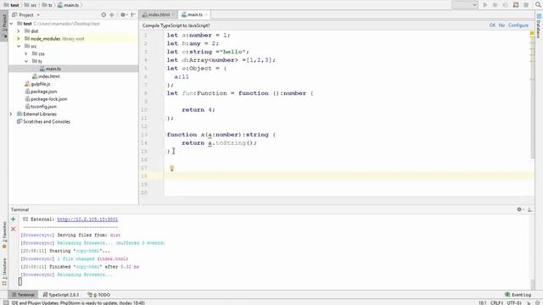This screenshot has height=305, width=543.
Task: Click the hide Terminal panel icon
Action: click(x=529, y=209)
